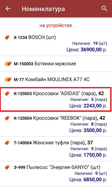
Task: Tap the back arrow icon
Action: (8, 9)
